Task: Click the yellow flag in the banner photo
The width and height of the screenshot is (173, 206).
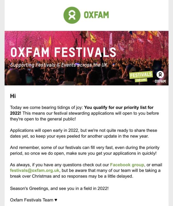Action: 93,38
